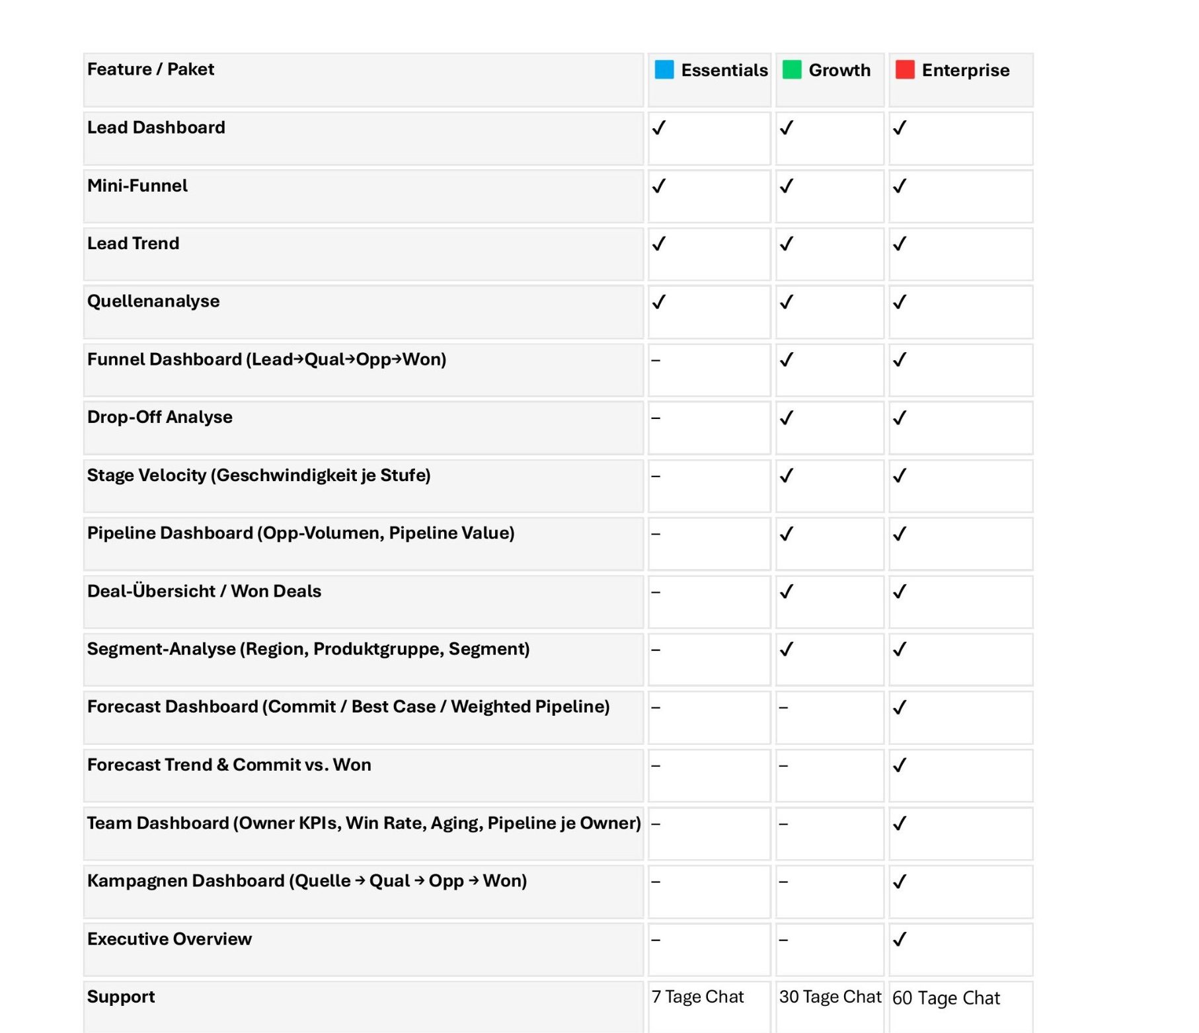Viewport: 1199px width, 1033px height.
Task: Click the green Growth color square
Action: (x=791, y=69)
